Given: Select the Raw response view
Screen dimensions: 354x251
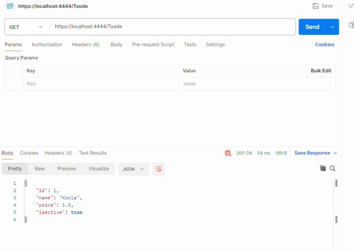Looking at the screenshot, I should (x=39, y=169).
